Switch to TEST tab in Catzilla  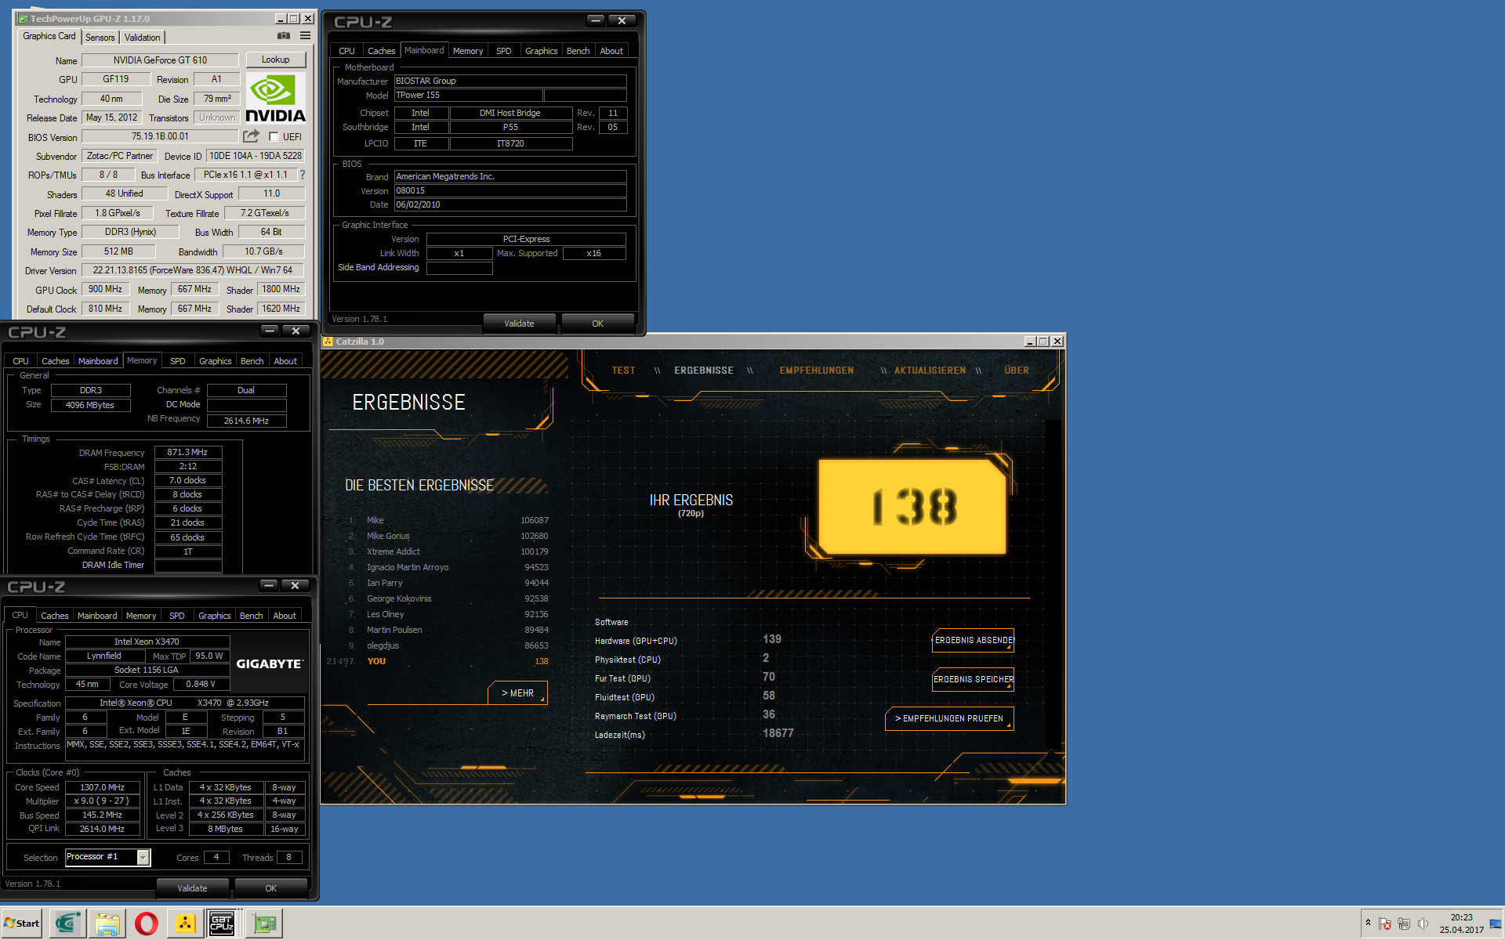pyautogui.click(x=624, y=371)
